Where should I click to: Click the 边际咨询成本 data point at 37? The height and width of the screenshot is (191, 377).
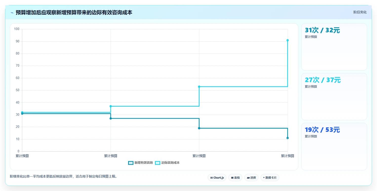[x=111, y=106]
